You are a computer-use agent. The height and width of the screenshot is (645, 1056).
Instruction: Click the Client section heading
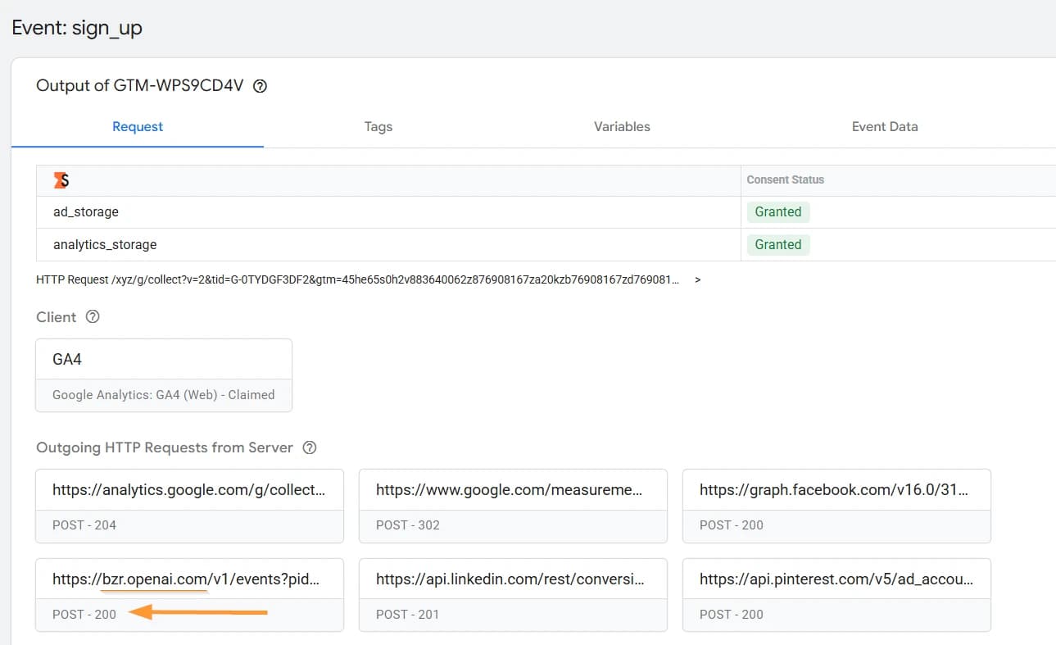point(57,317)
